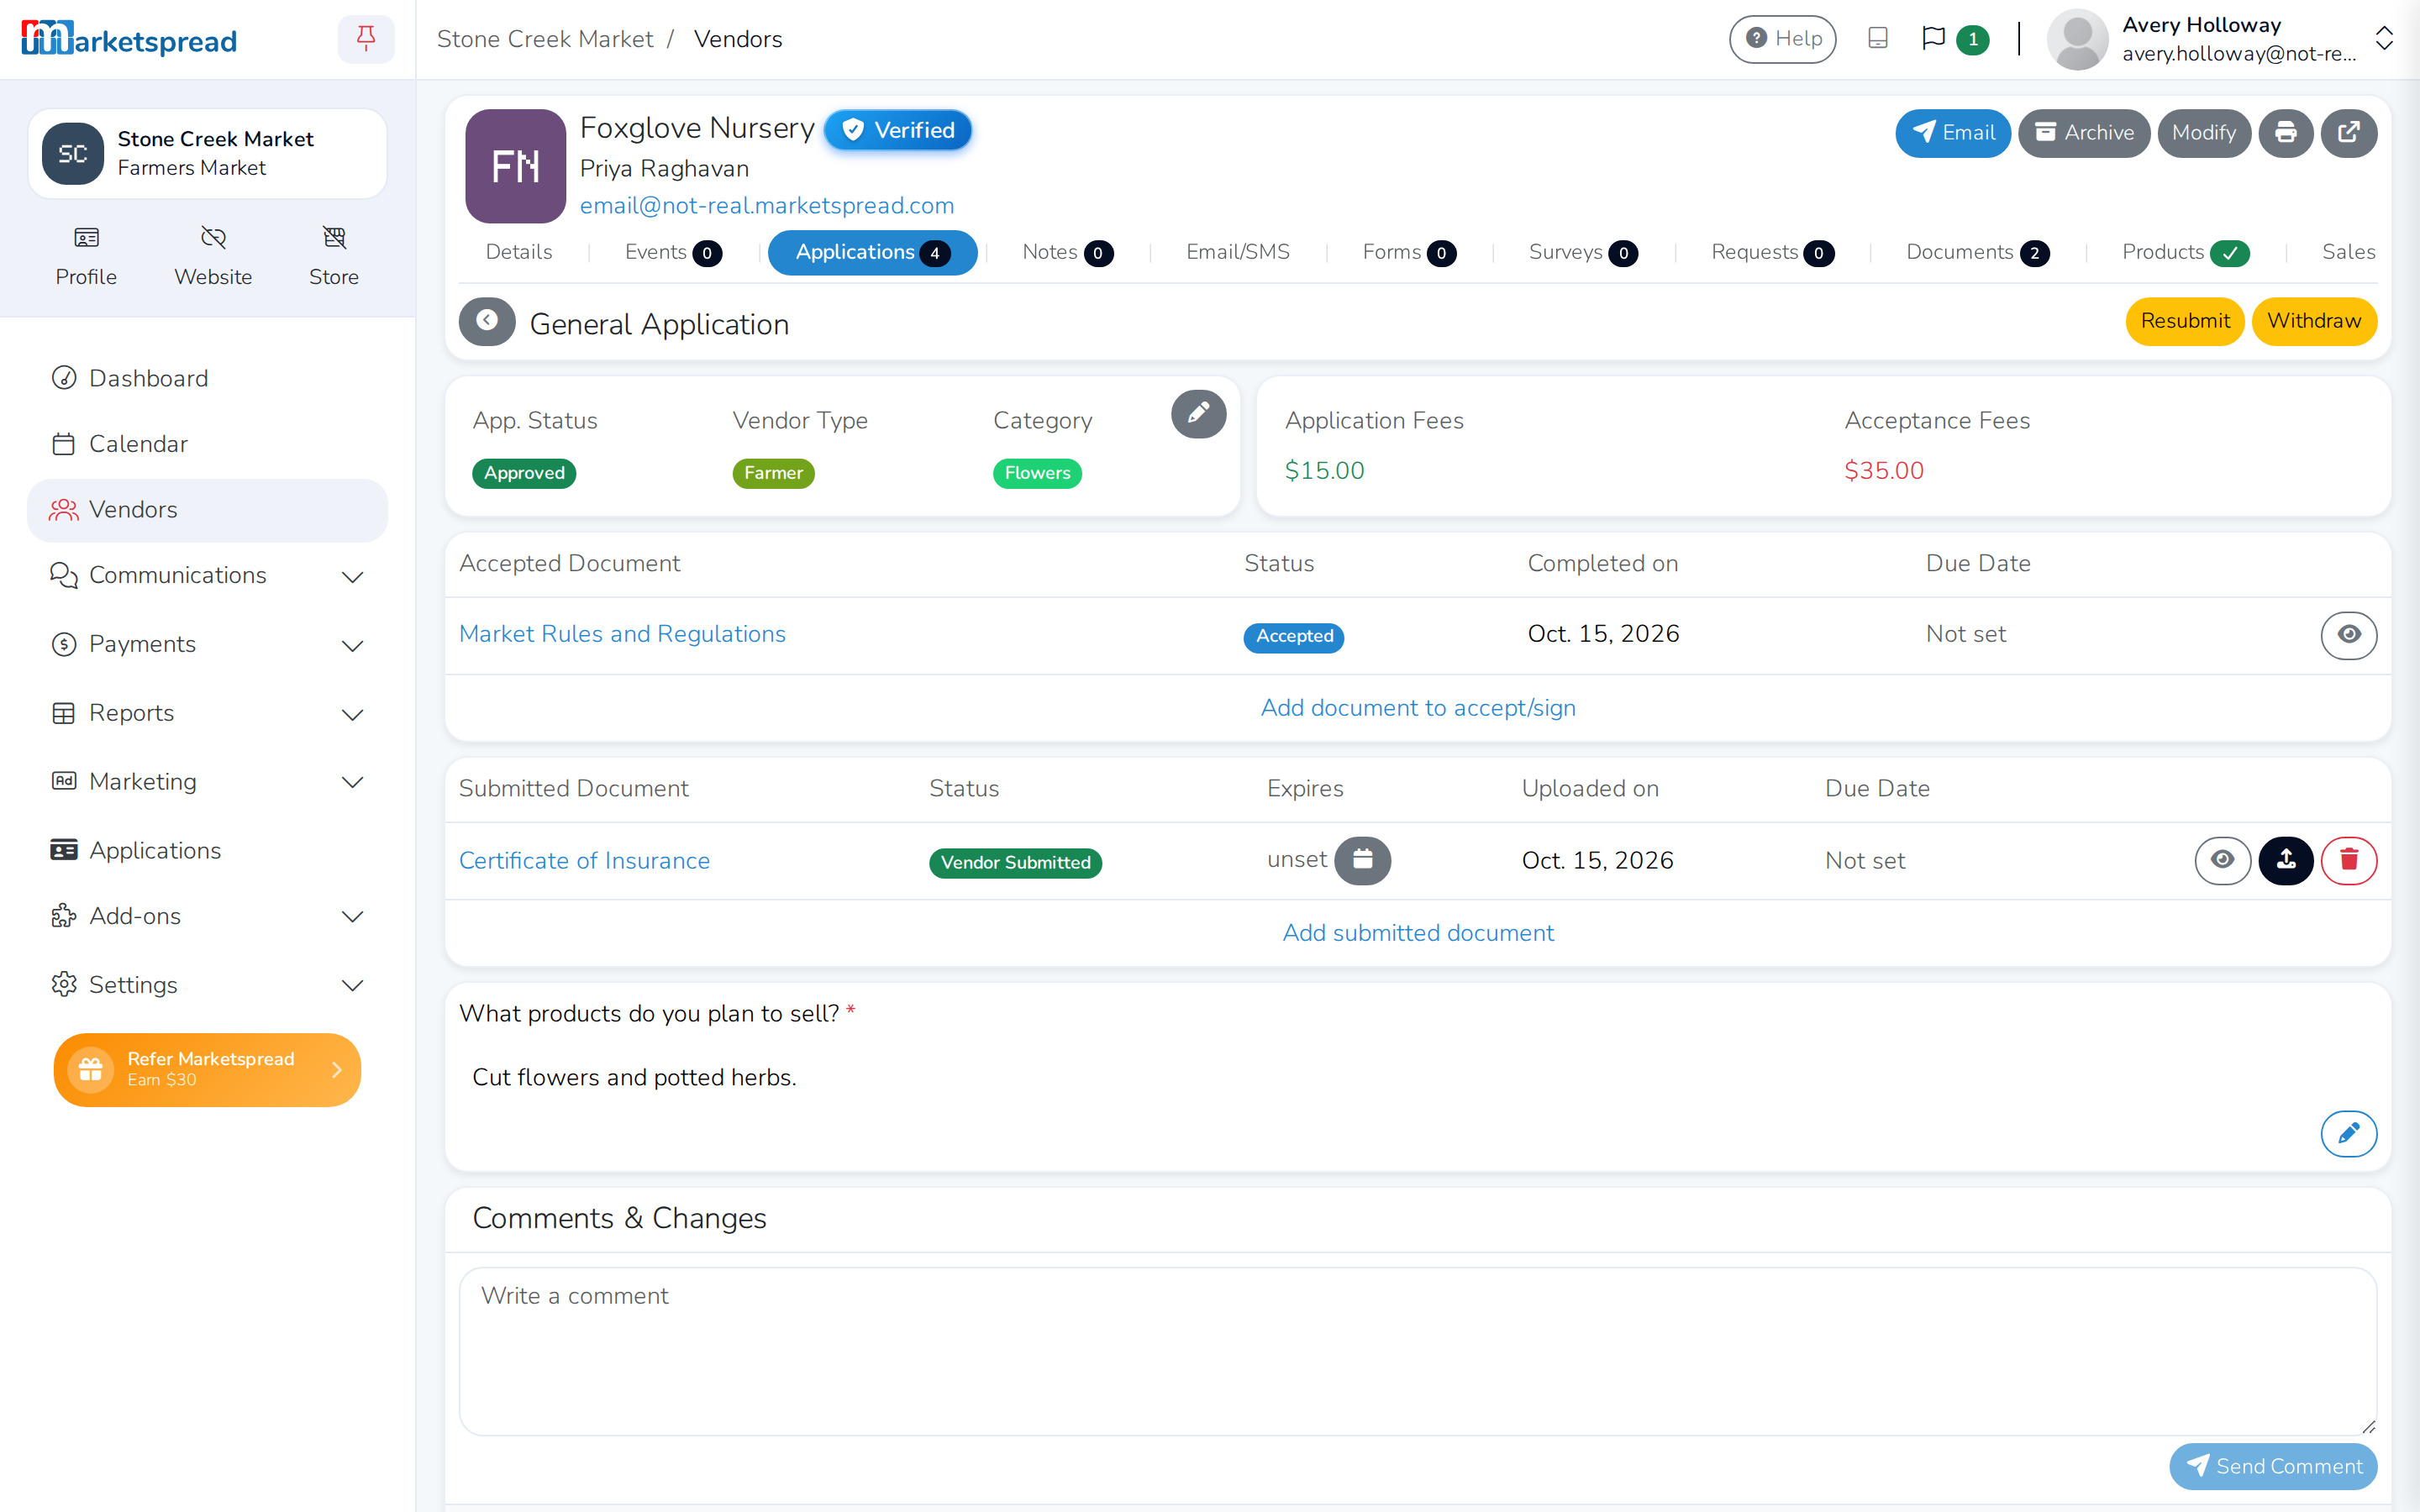Viewport: 2420px width, 1512px height.
Task: Edit application status pencil icon
Action: 1198,414
